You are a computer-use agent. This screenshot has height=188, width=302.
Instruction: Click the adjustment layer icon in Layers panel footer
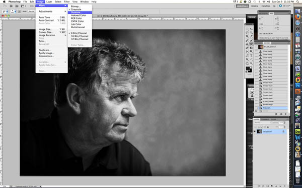coord(272,186)
